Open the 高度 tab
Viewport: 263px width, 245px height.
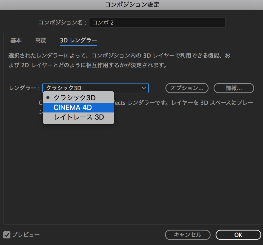point(41,40)
